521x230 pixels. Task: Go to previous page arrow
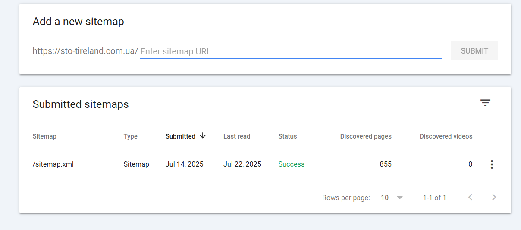point(471,197)
